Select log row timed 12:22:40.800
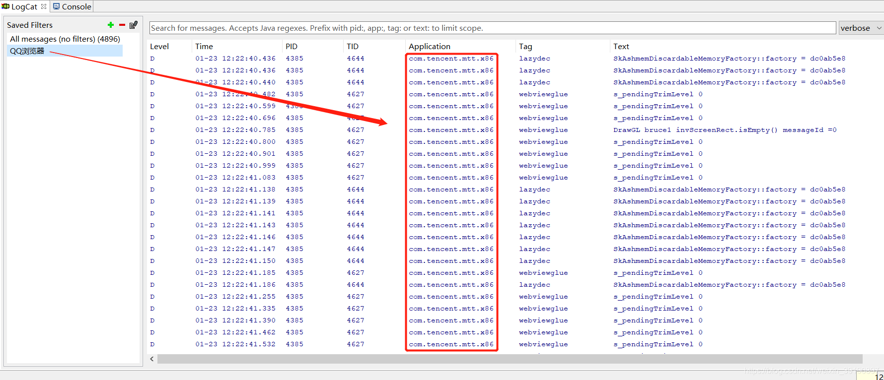 pos(515,142)
